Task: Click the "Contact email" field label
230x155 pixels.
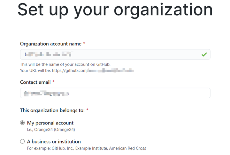Action: point(35,82)
